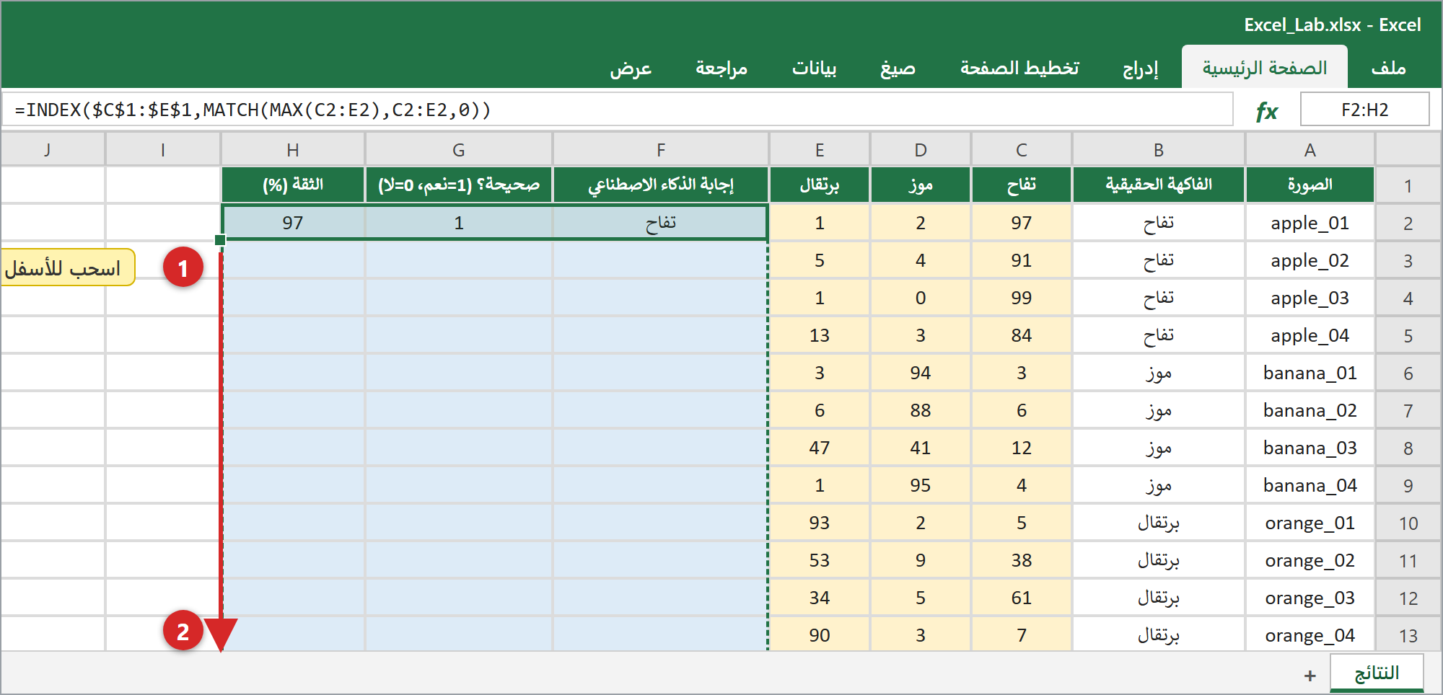Screen dimensions: 1443x695
Task: Click the select-all corner of the grid
Action: point(1408,149)
